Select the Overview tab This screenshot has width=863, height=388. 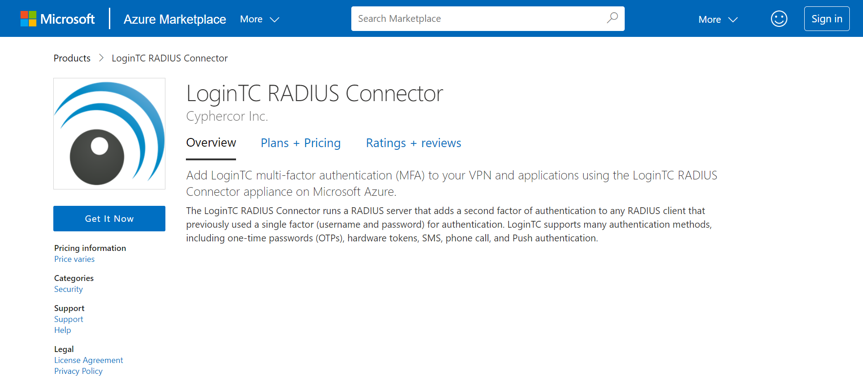(211, 143)
